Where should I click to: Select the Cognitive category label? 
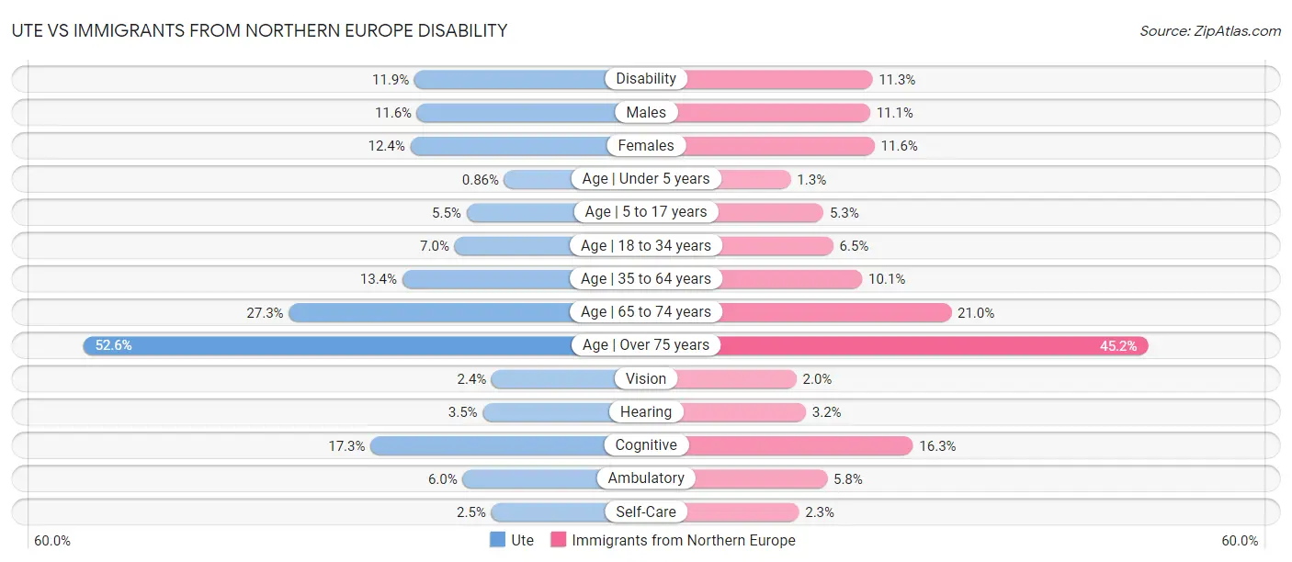[646, 445]
